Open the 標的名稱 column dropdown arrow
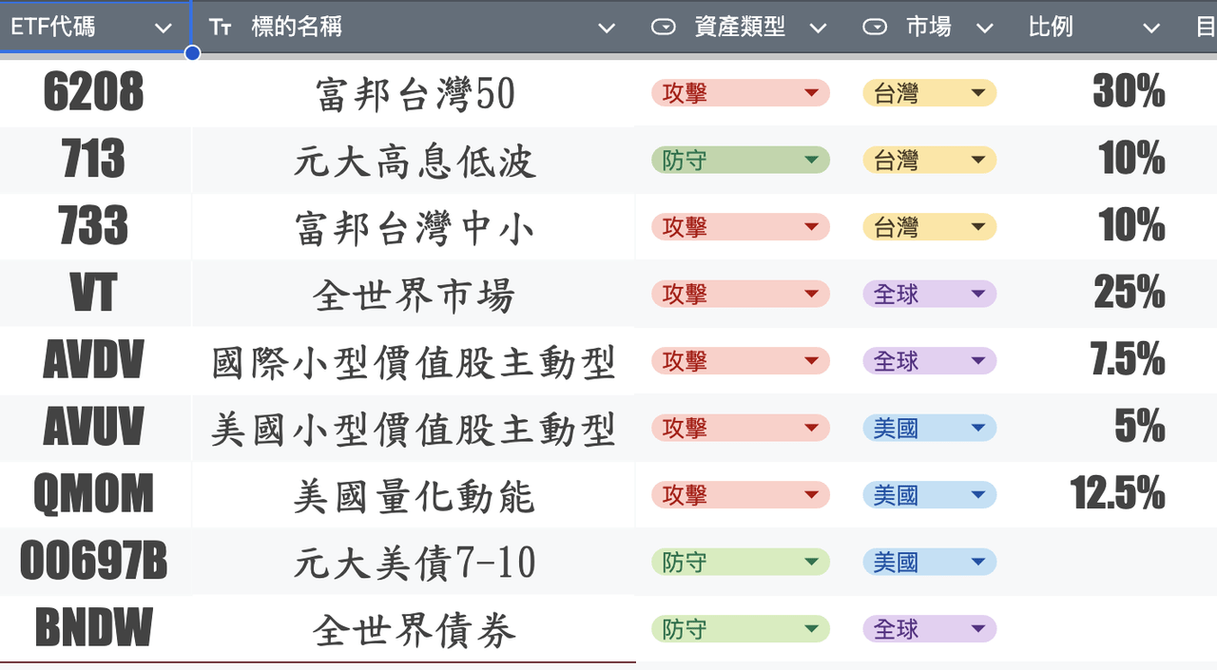 (607, 29)
